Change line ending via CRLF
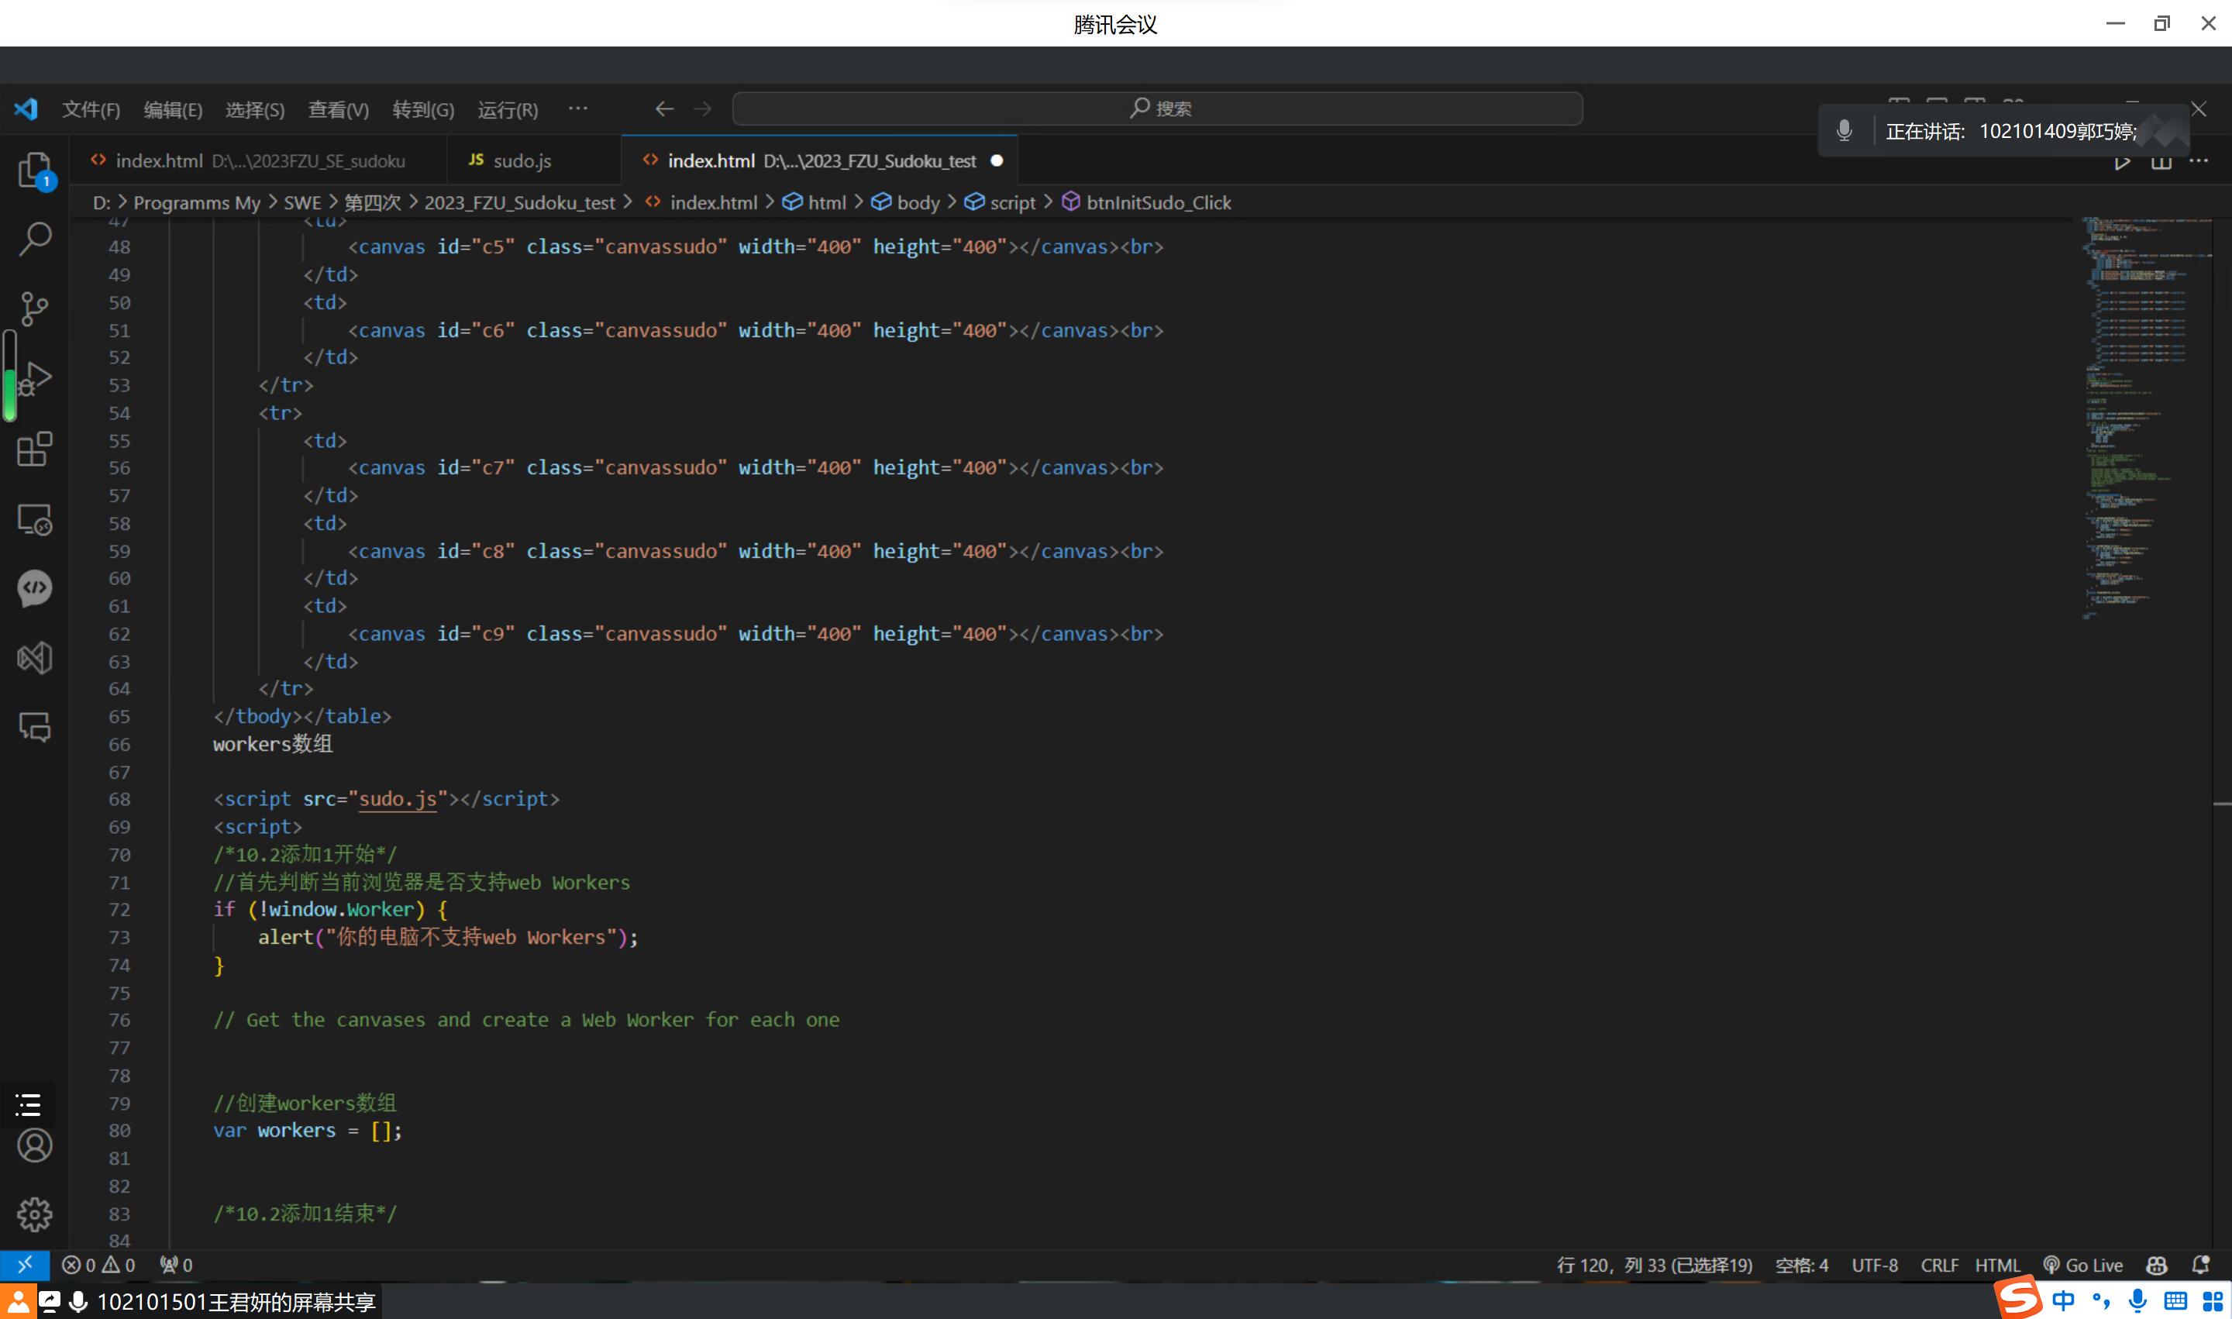The width and height of the screenshot is (2232, 1319). pyautogui.click(x=1939, y=1265)
